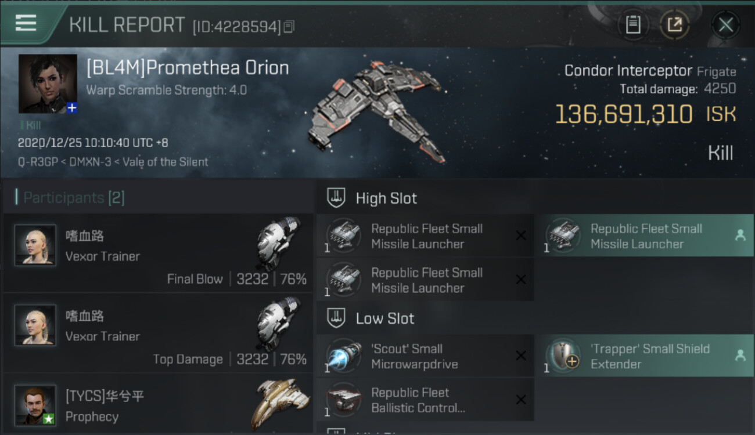Click the Republic Fleet Ballistic Control icon
Image resolution: width=755 pixels, height=435 pixels.
[343, 400]
